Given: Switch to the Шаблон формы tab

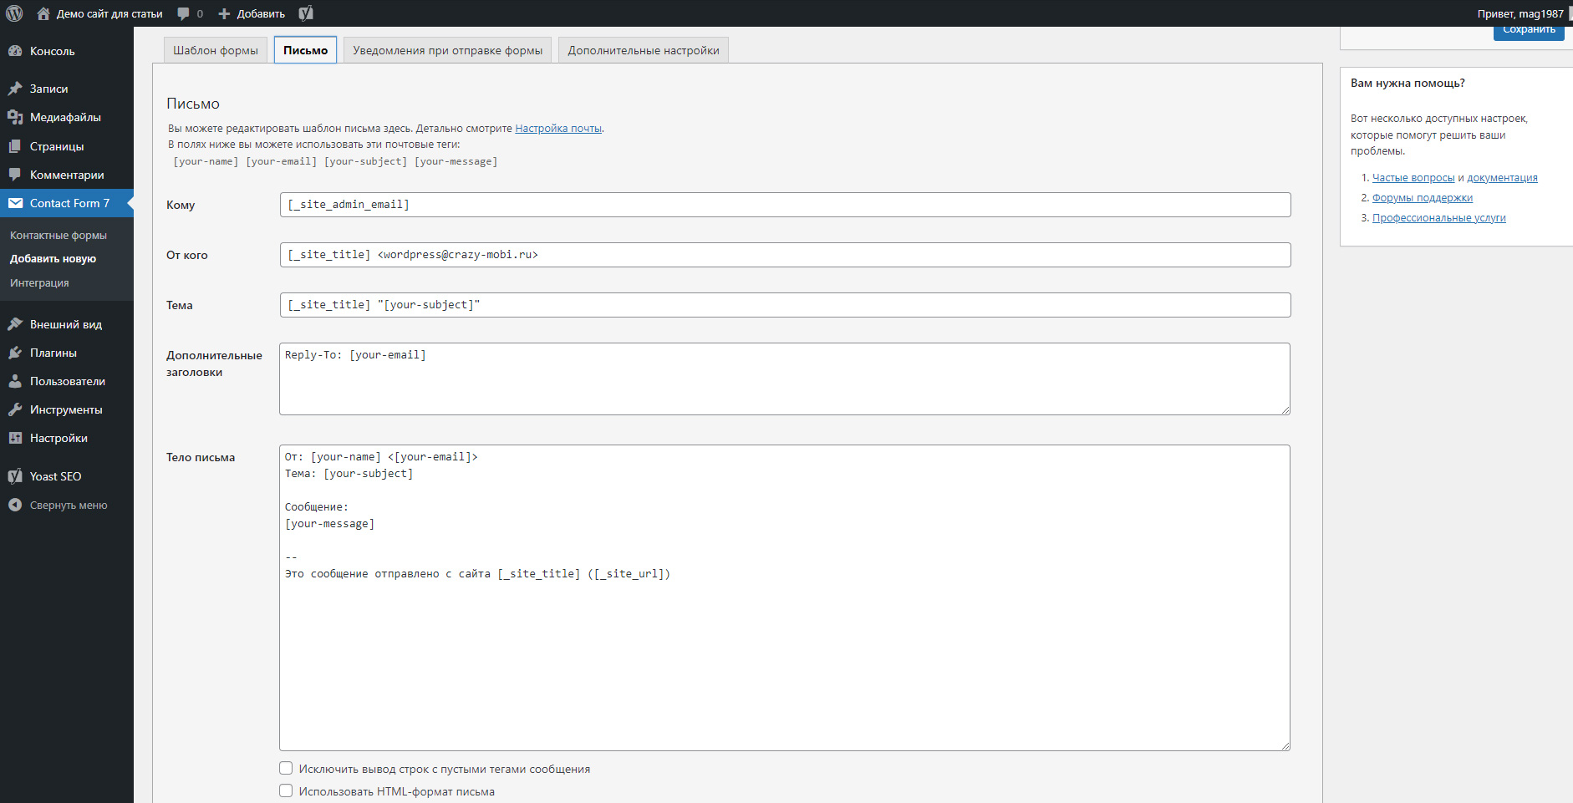Looking at the screenshot, I should pos(216,50).
